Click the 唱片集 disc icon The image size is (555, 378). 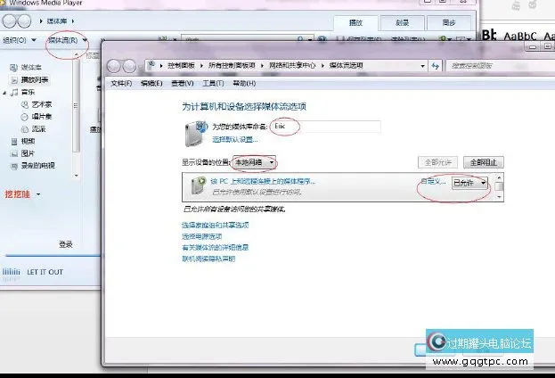pos(24,117)
